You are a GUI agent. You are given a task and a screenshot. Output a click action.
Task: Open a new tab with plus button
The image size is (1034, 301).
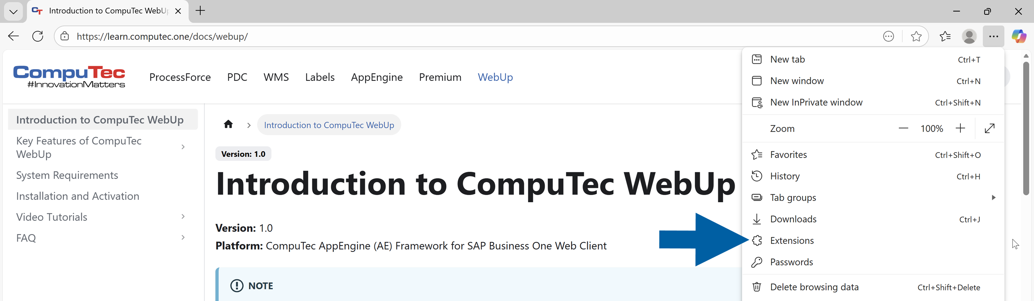[200, 11]
